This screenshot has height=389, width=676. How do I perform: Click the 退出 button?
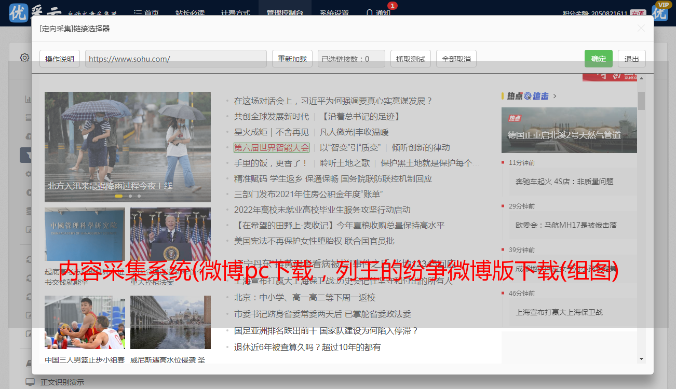(x=632, y=59)
